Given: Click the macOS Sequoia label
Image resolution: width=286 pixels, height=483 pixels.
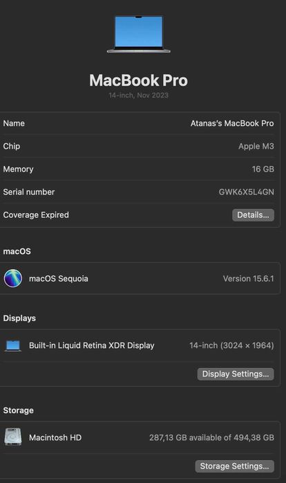Looking at the screenshot, I should tap(59, 278).
